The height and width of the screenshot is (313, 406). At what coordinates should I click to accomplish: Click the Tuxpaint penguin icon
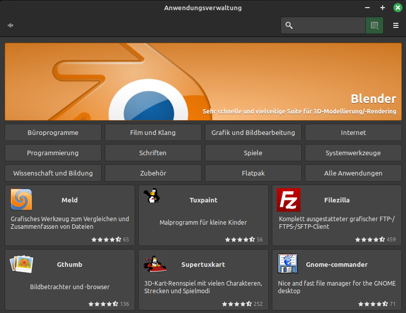click(x=152, y=195)
